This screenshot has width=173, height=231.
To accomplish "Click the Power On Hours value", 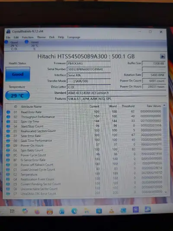I will 154,87.
